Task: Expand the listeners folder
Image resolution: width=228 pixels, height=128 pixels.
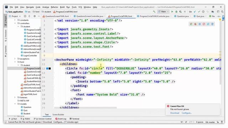Action: click(x=15, y=97)
